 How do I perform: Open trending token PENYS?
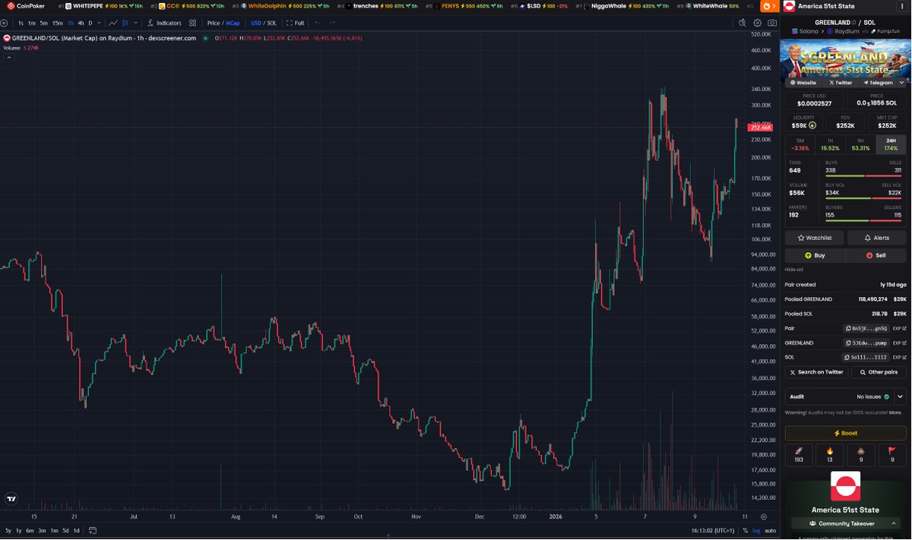tap(464, 5)
